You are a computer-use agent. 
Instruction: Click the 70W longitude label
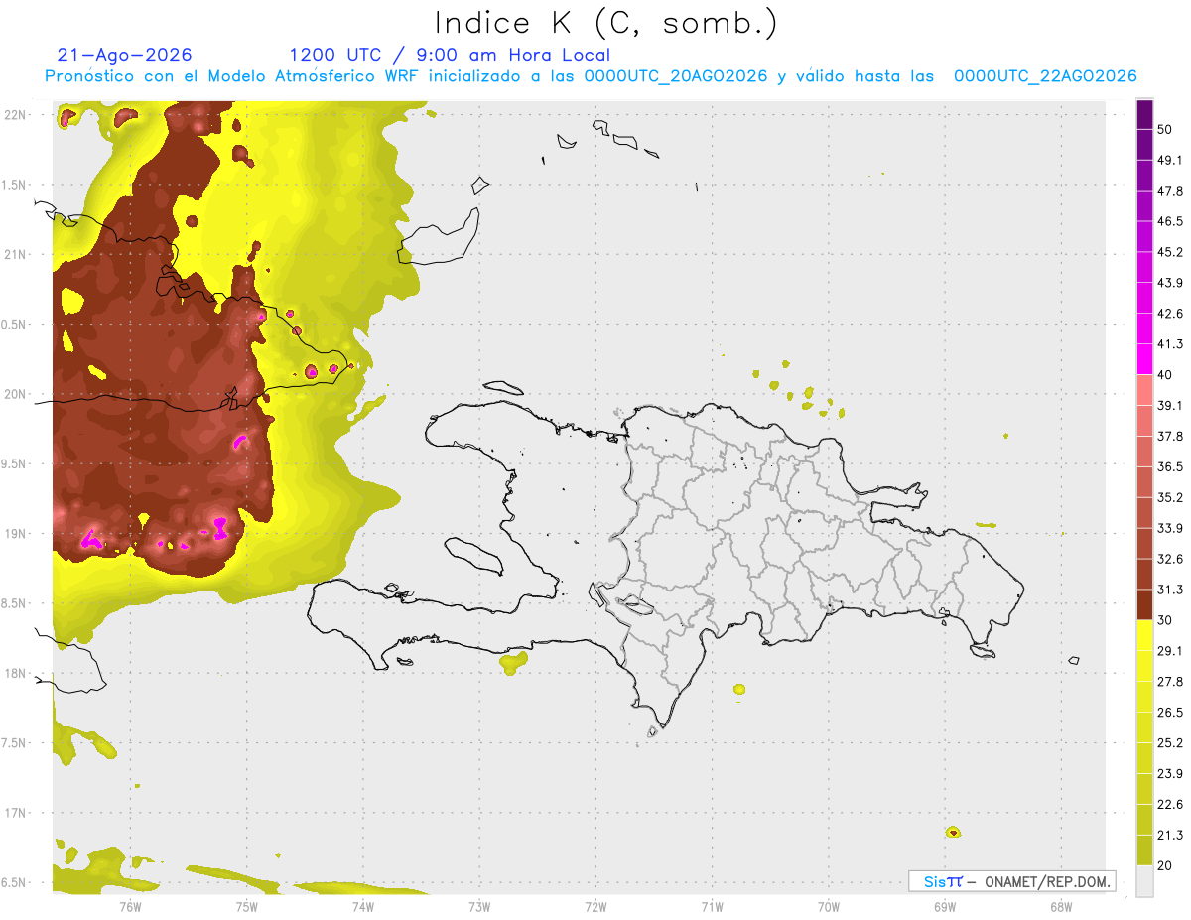[829, 906]
